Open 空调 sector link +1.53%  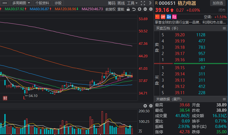[x=215, y=17]
